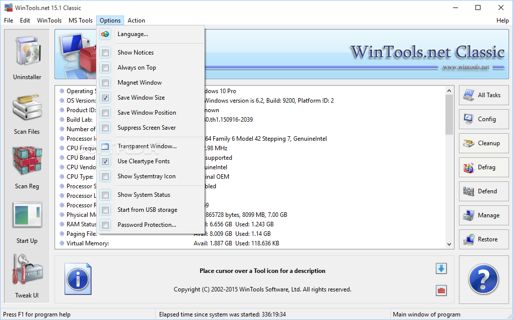Click the Transparent Window icon in menu
Image resolution: width=513 pixels, height=320 pixels.
point(105,146)
